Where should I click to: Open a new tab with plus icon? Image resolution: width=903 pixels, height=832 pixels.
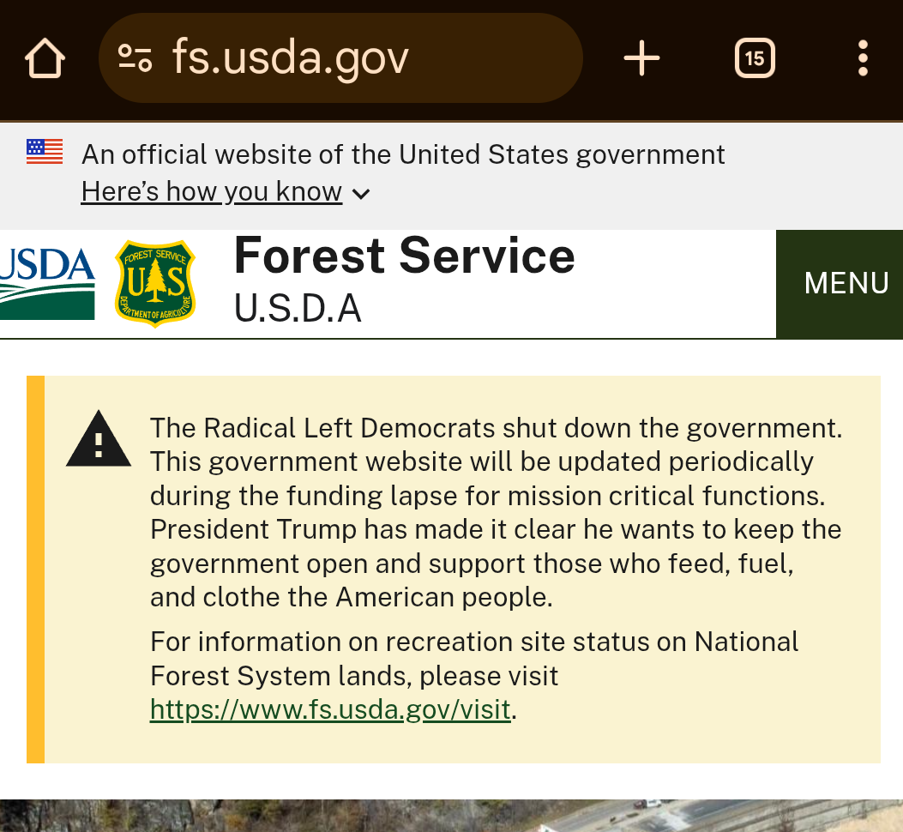click(641, 58)
